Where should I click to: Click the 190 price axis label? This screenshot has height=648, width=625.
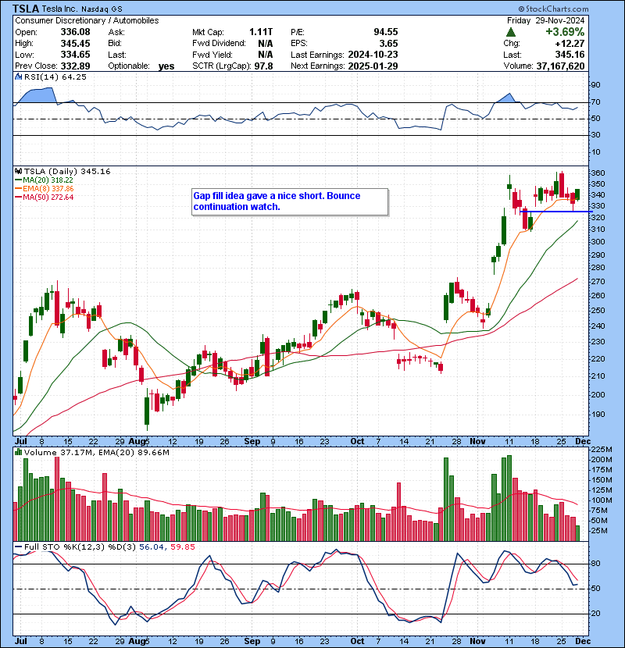598,415
